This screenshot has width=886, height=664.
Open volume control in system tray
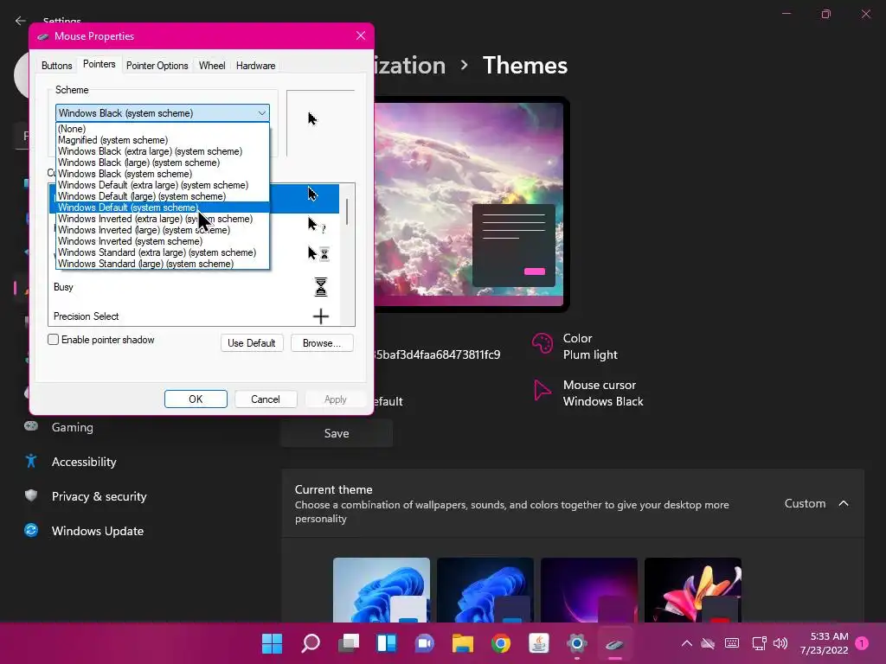coord(780,643)
